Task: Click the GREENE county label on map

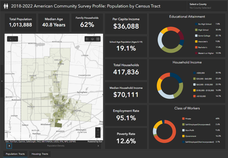Action: [77, 110]
